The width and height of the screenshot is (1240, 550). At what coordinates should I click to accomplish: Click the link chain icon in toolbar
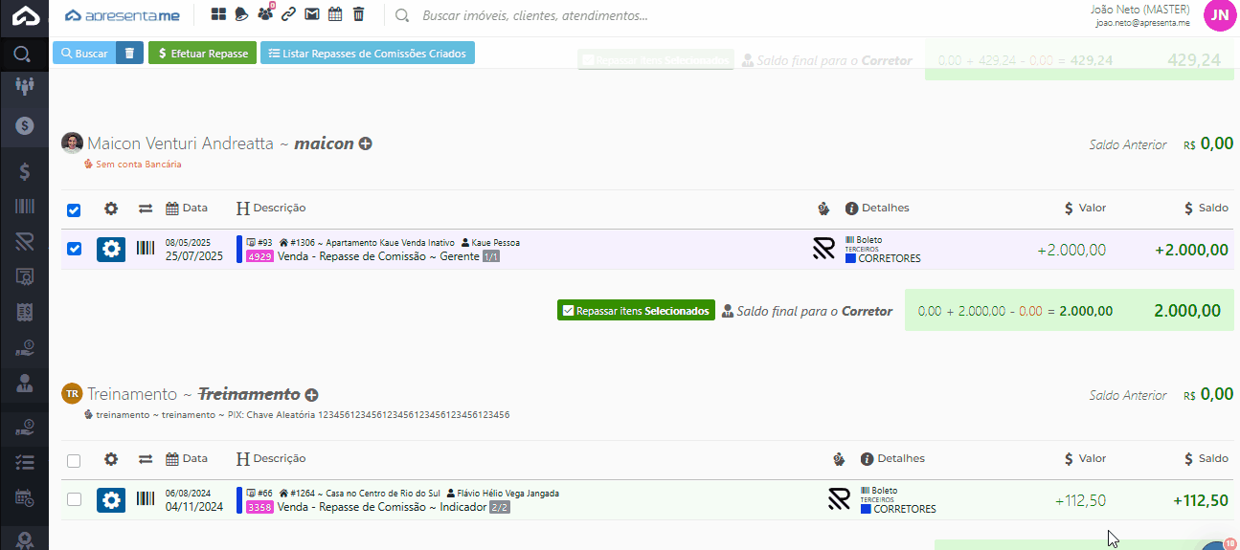[x=288, y=14]
